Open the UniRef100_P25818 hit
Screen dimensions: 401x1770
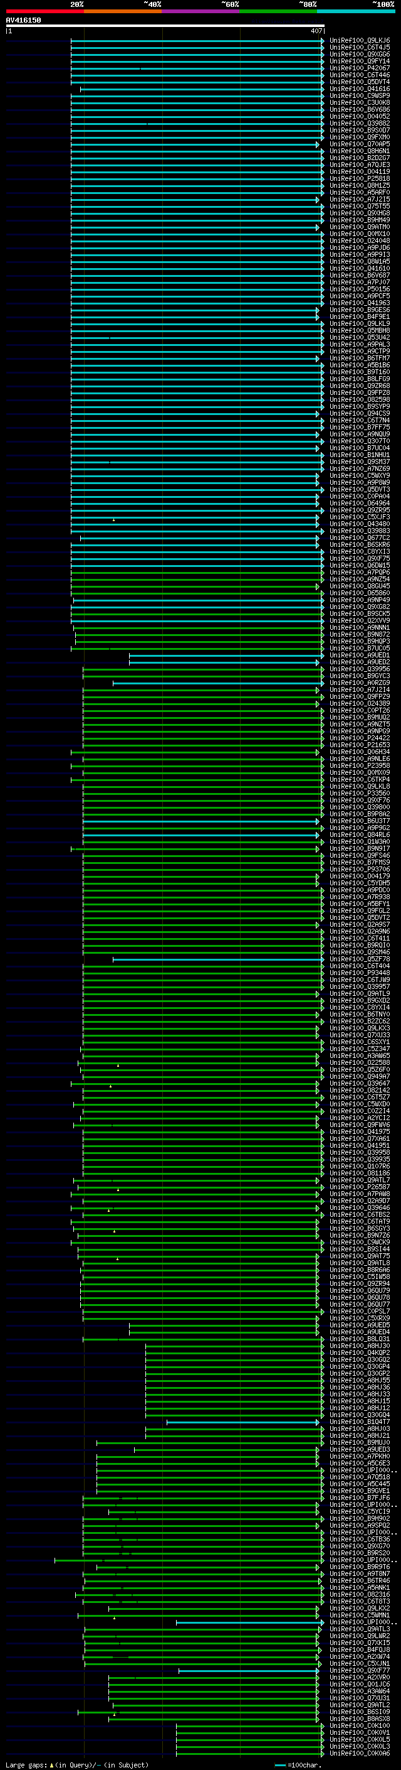click(359, 179)
